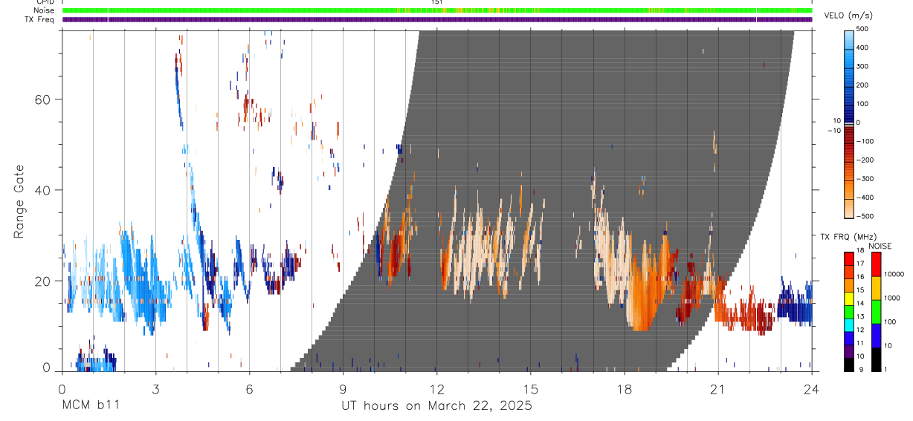The height and width of the screenshot is (421, 913).
Task: Click the x-axis tick label 0
Action: point(62,388)
